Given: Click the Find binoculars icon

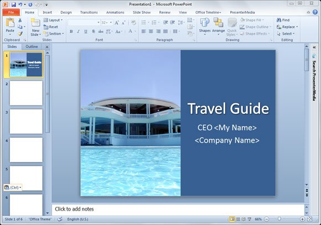Looking at the screenshot, I should (x=278, y=20).
